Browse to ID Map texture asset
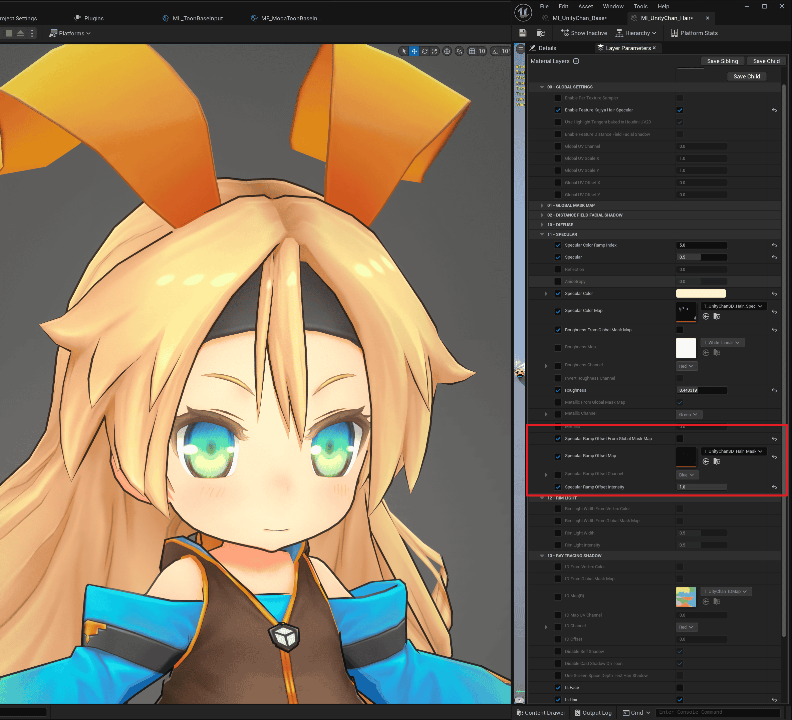 (717, 601)
